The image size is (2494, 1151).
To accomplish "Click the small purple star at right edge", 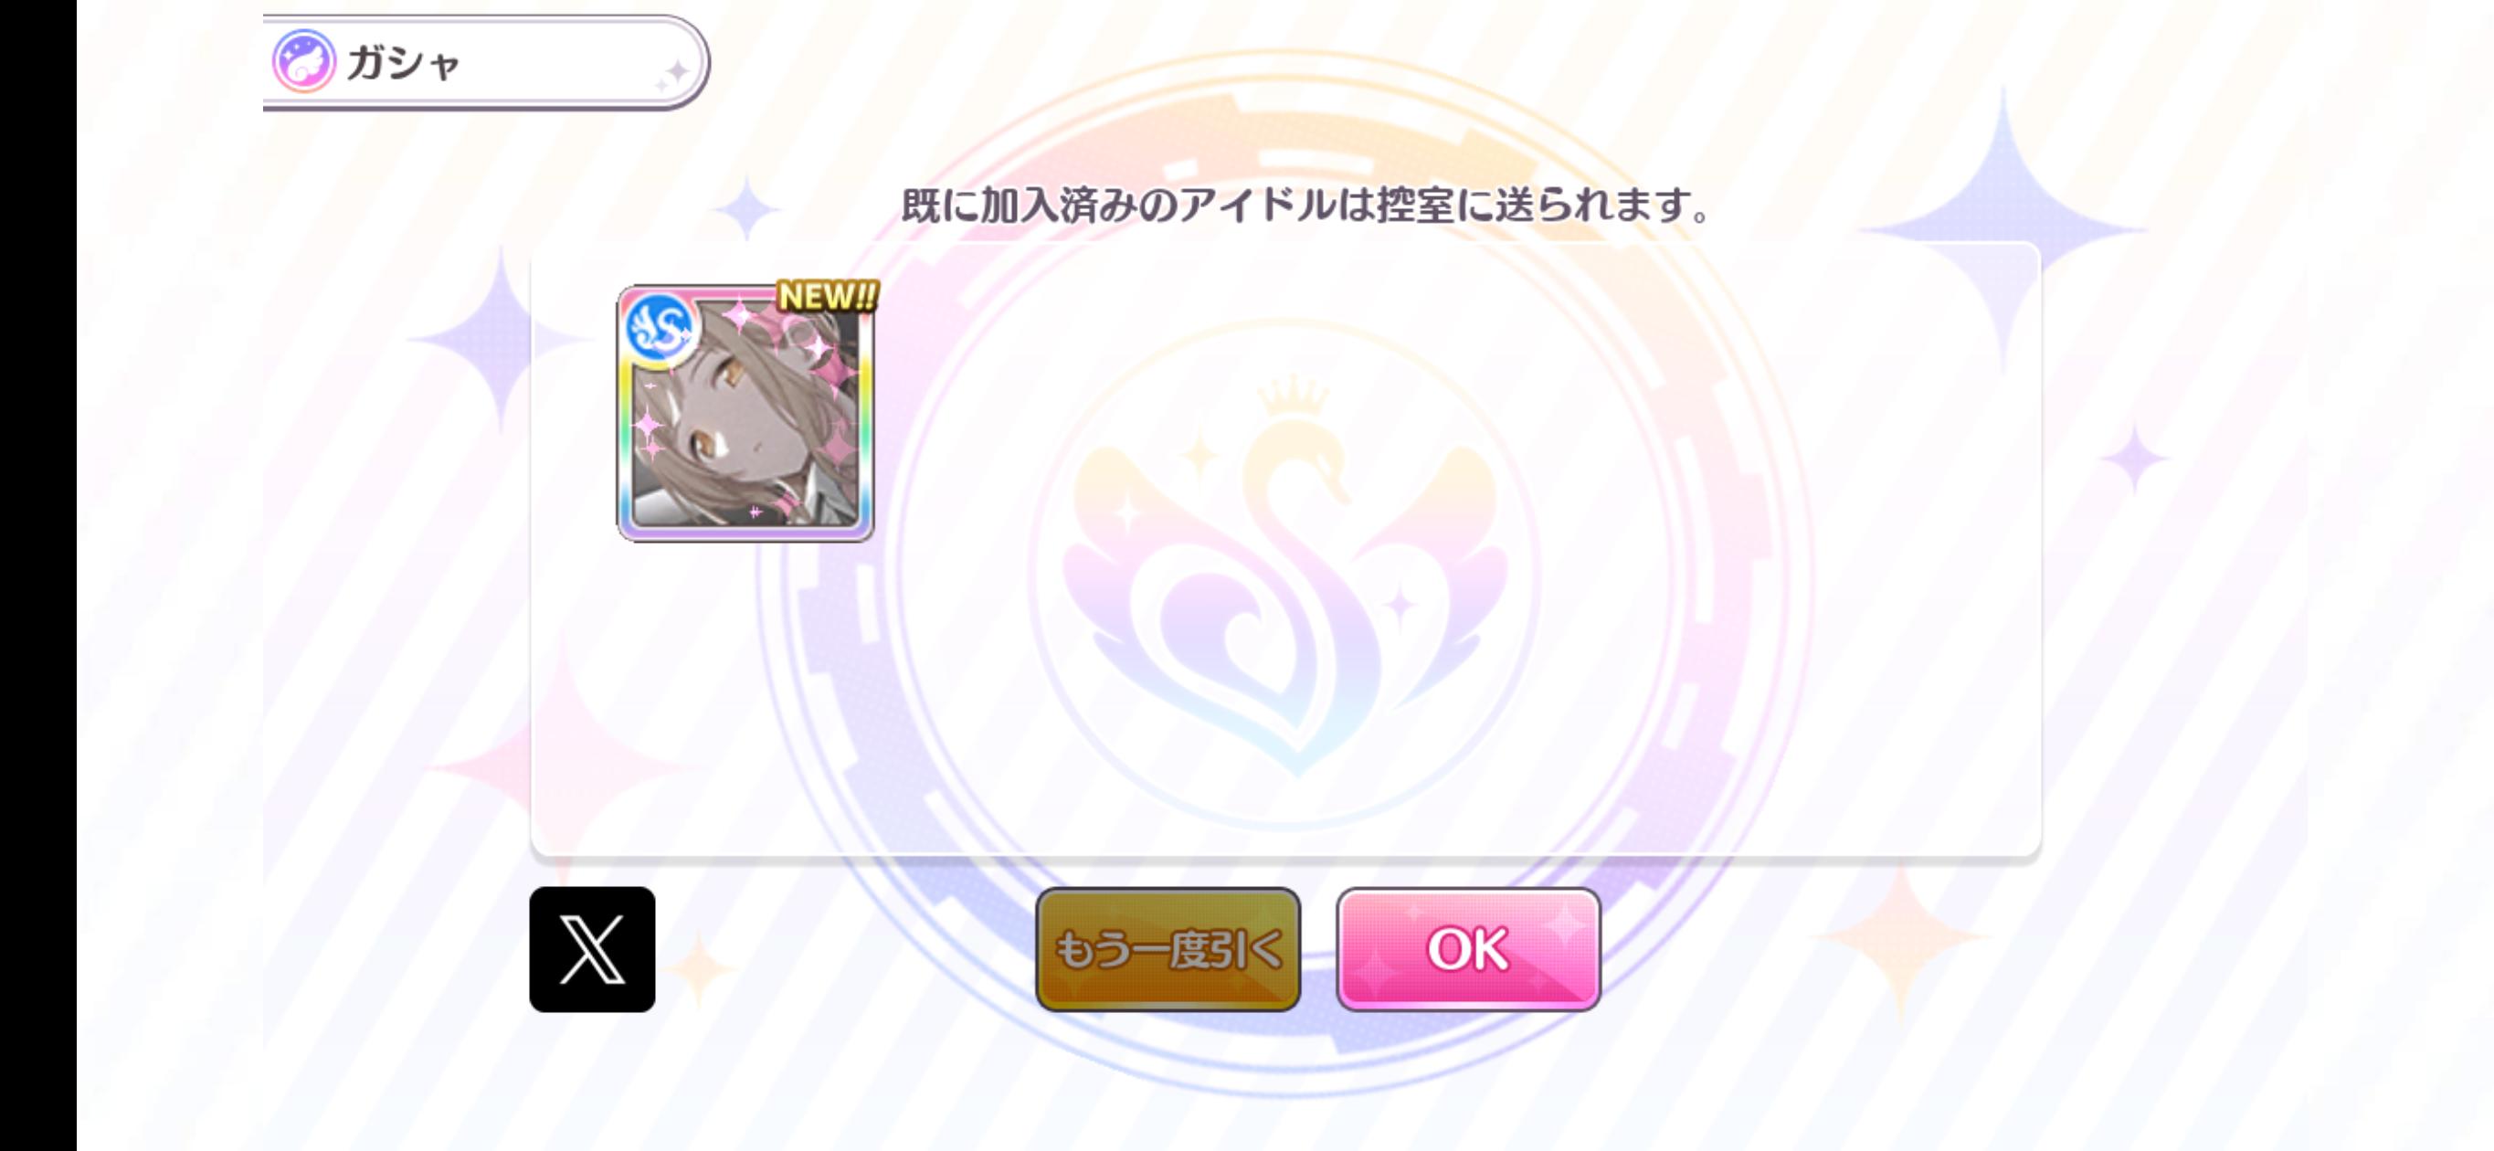I will pos(2134,458).
